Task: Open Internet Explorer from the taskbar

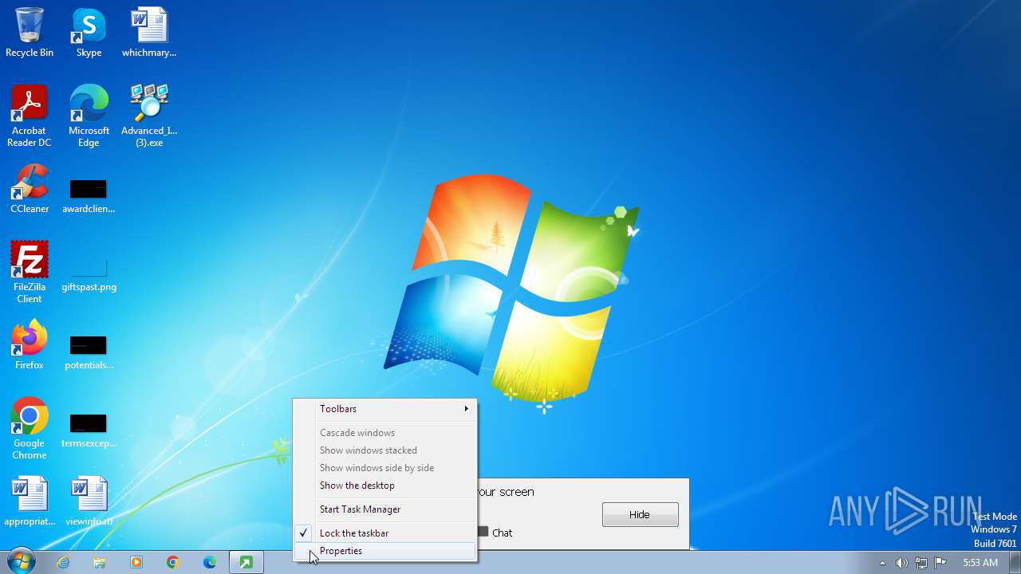Action: [x=63, y=562]
